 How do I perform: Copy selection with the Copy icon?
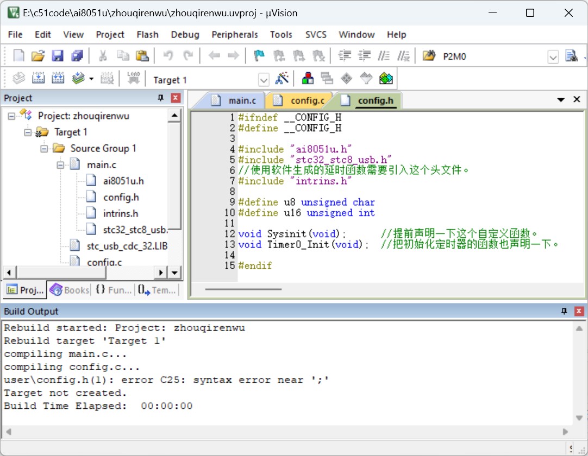123,56
